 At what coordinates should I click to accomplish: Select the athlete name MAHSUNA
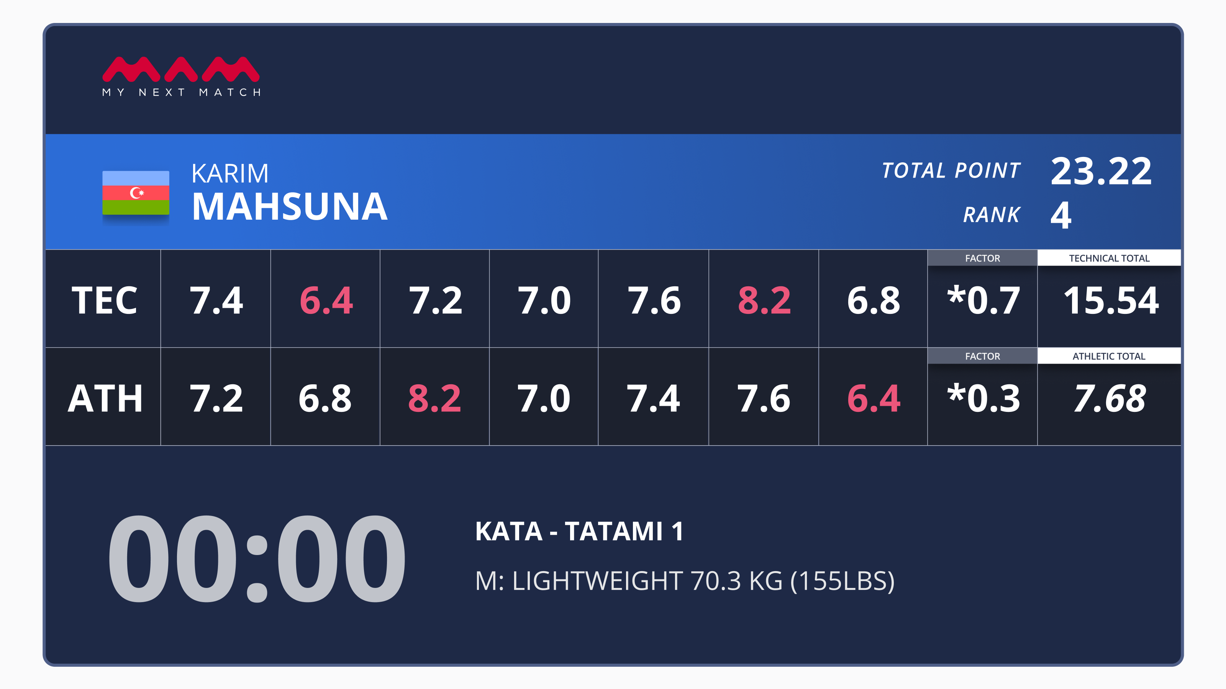pos(290,206)
